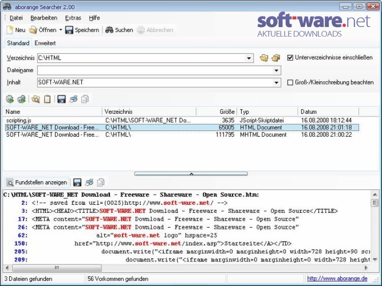Click the preview scroll down arrow
The width and height of the screenshot is (382, 286).
click(375, 260)
